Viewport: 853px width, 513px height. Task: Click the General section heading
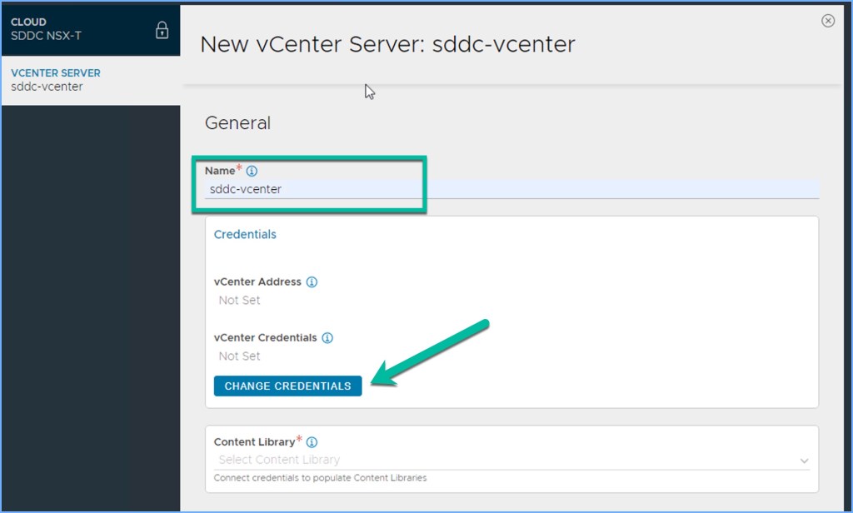tap(237, 123)
